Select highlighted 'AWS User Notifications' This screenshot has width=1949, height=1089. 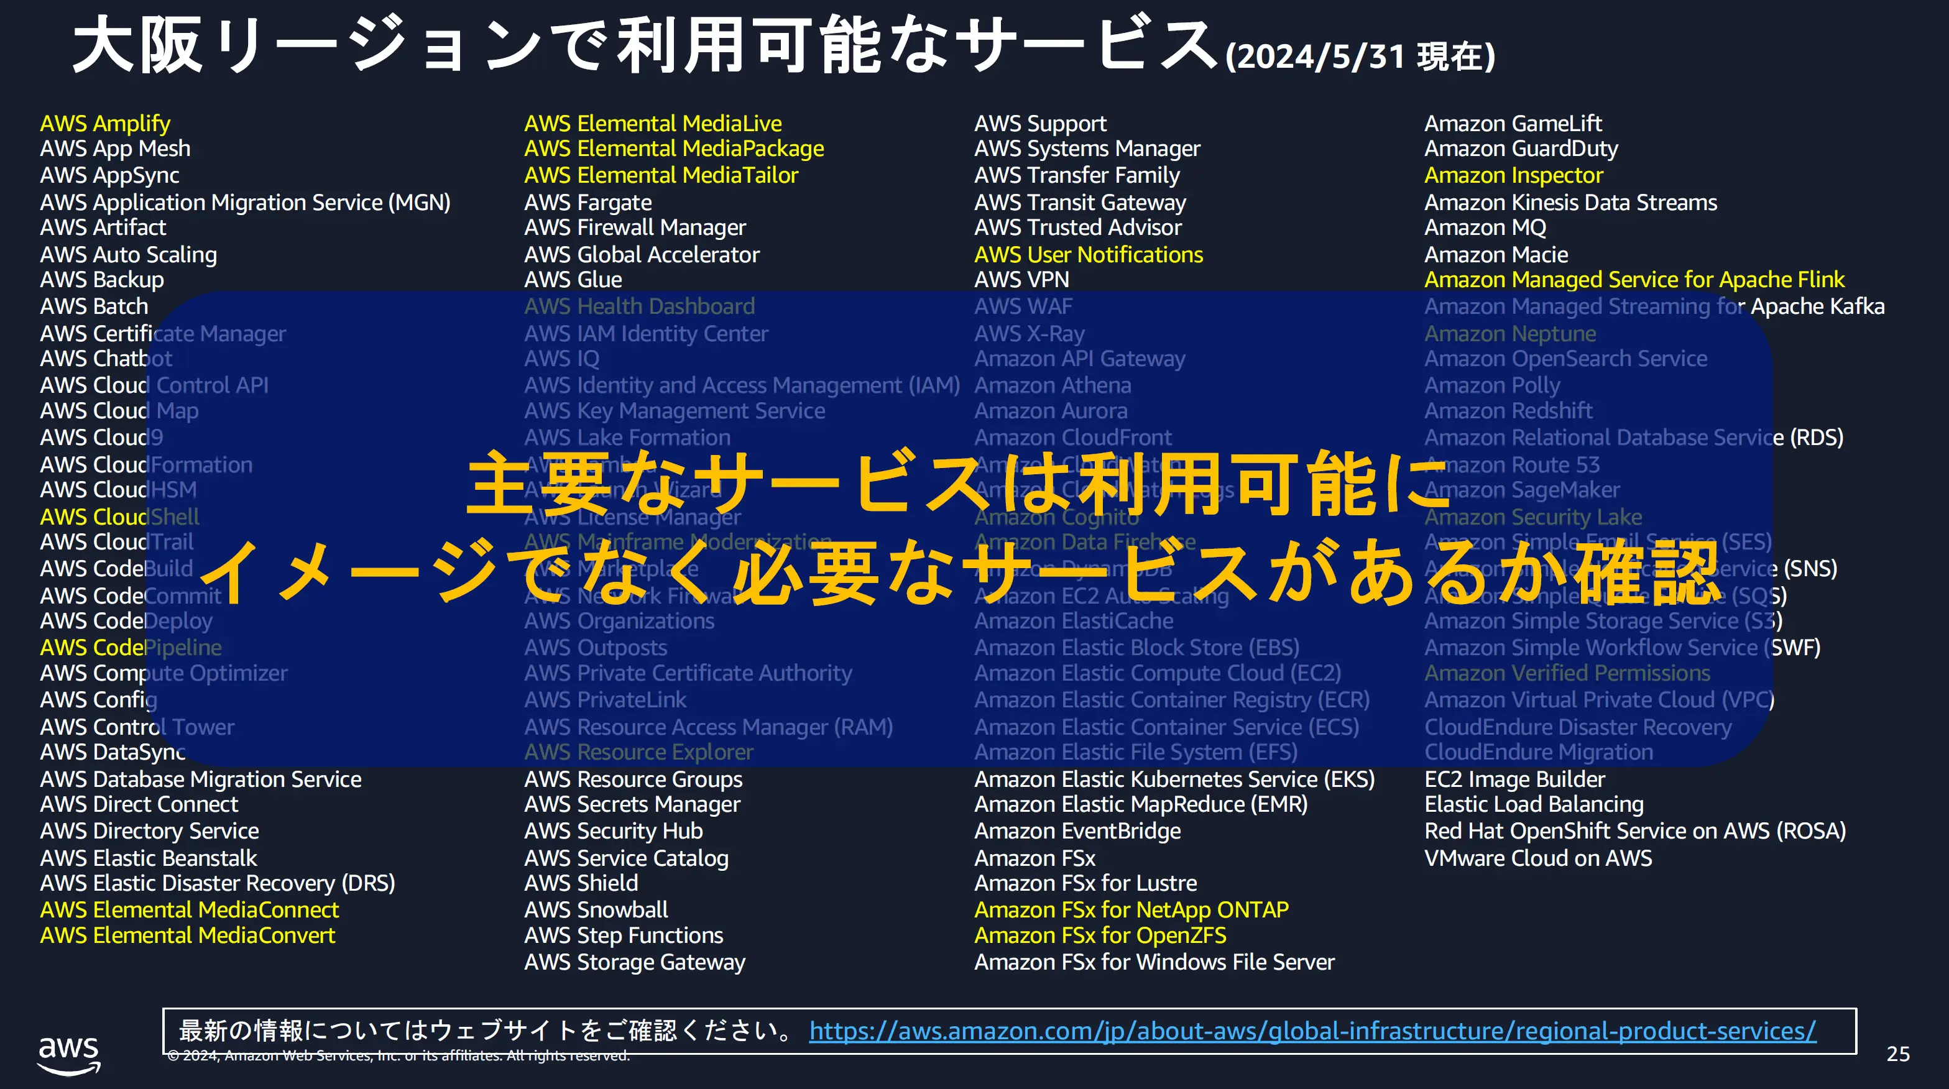1089,255
